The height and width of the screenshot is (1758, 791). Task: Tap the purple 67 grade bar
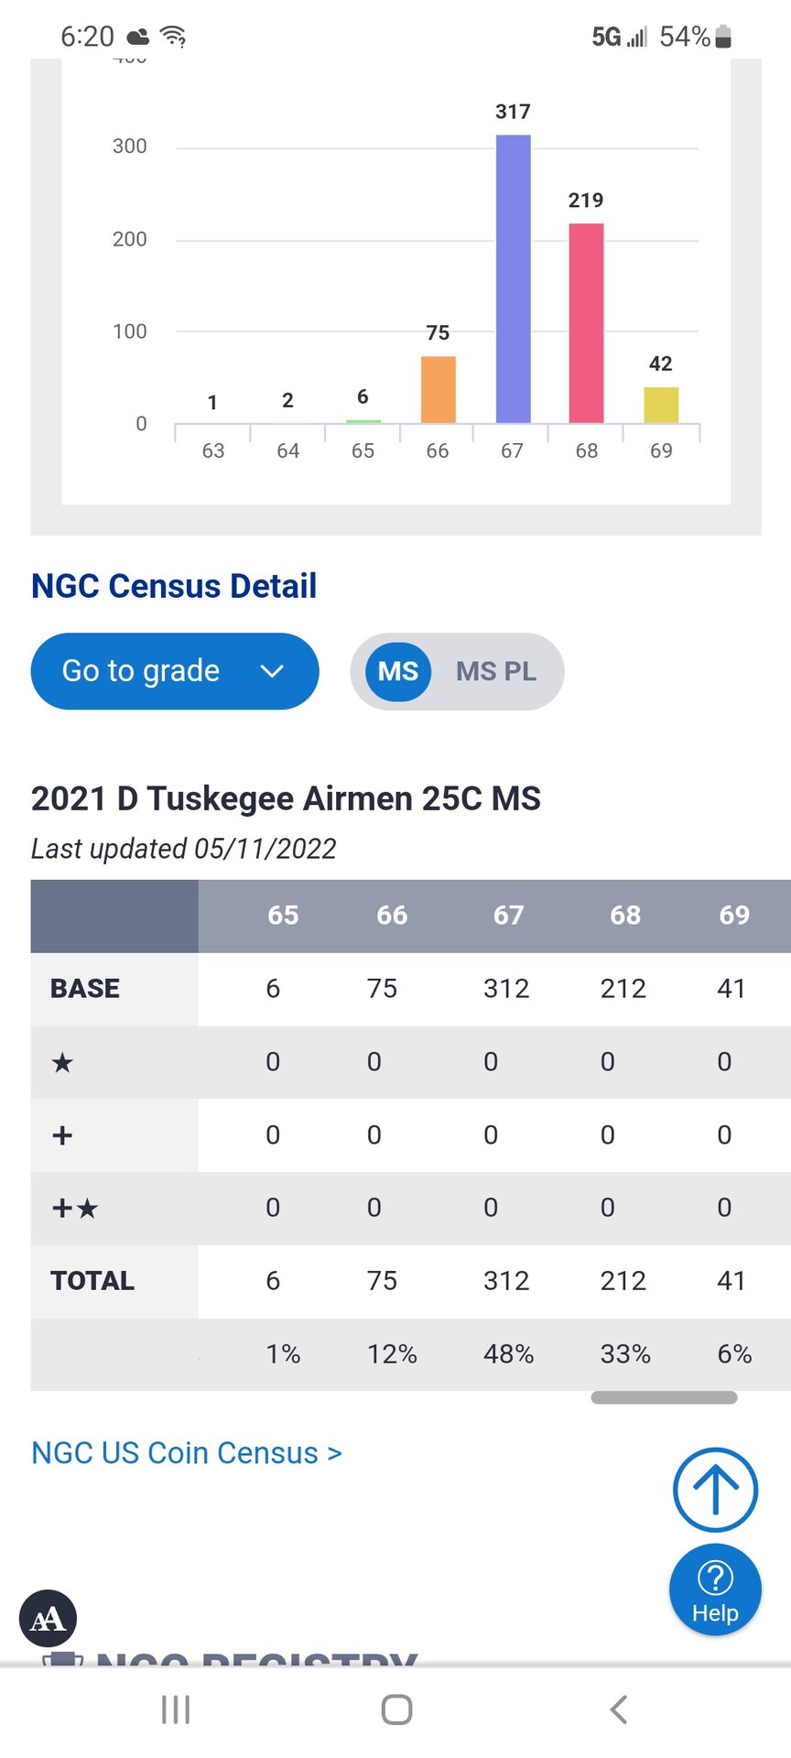pyautogui.click(x=513, y=278)
